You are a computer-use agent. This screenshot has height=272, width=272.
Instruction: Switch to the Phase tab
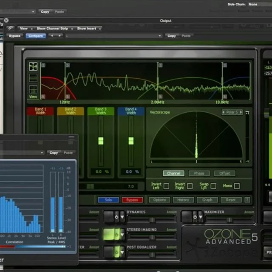pyautogui.click(x=199, y=173)
